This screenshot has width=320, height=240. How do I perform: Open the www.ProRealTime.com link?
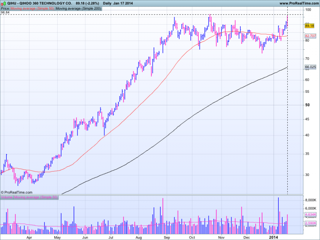tap(299, 3)
